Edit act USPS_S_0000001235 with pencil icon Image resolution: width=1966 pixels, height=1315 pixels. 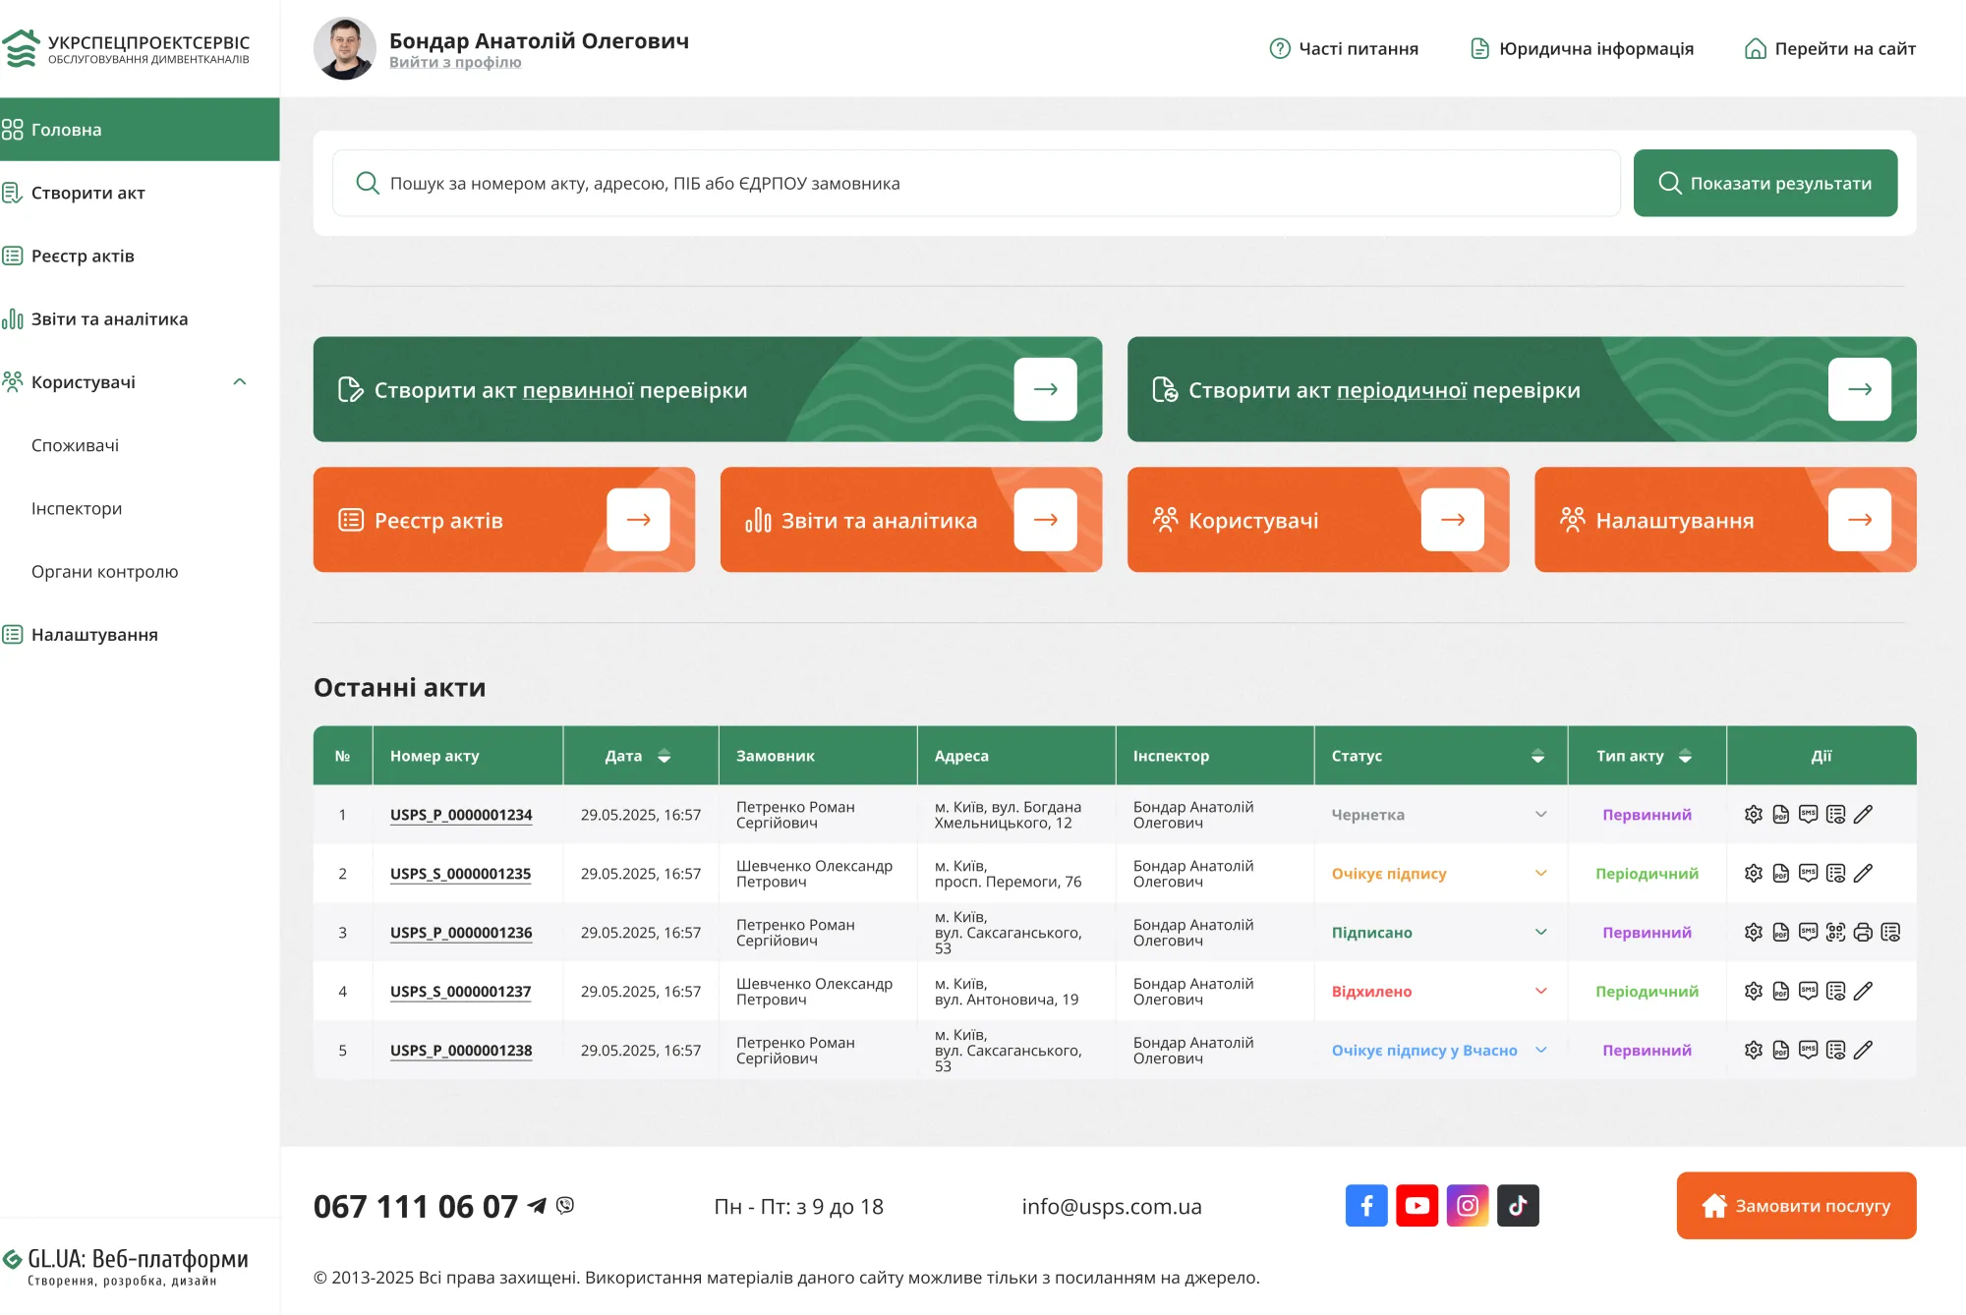tap(1863, 874)
